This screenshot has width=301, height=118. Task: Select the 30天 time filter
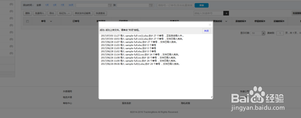(x=71, y=5)
